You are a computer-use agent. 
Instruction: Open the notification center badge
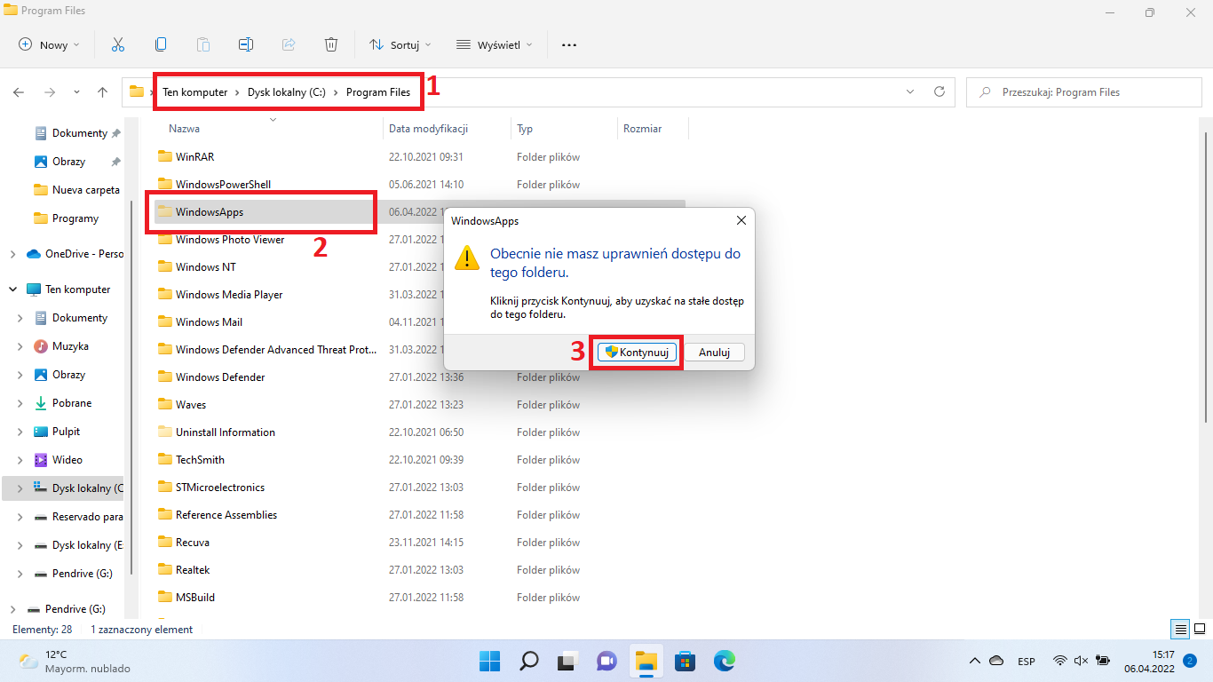click(x=1189, y=661)
